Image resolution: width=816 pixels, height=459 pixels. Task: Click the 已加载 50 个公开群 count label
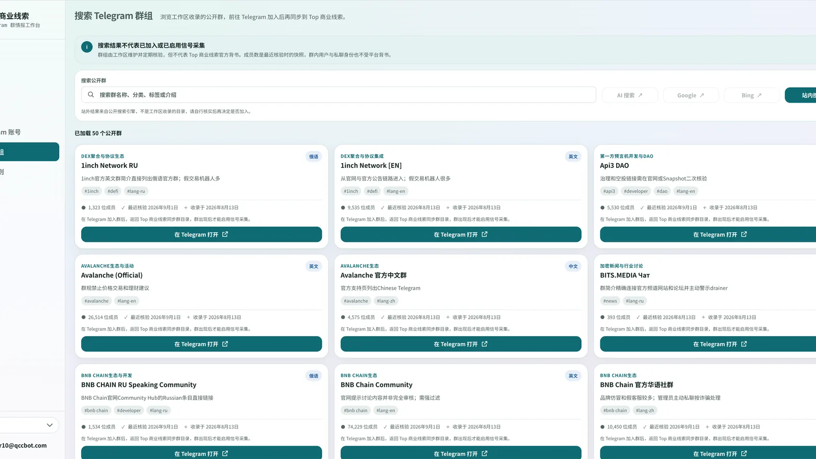[98, 133]
